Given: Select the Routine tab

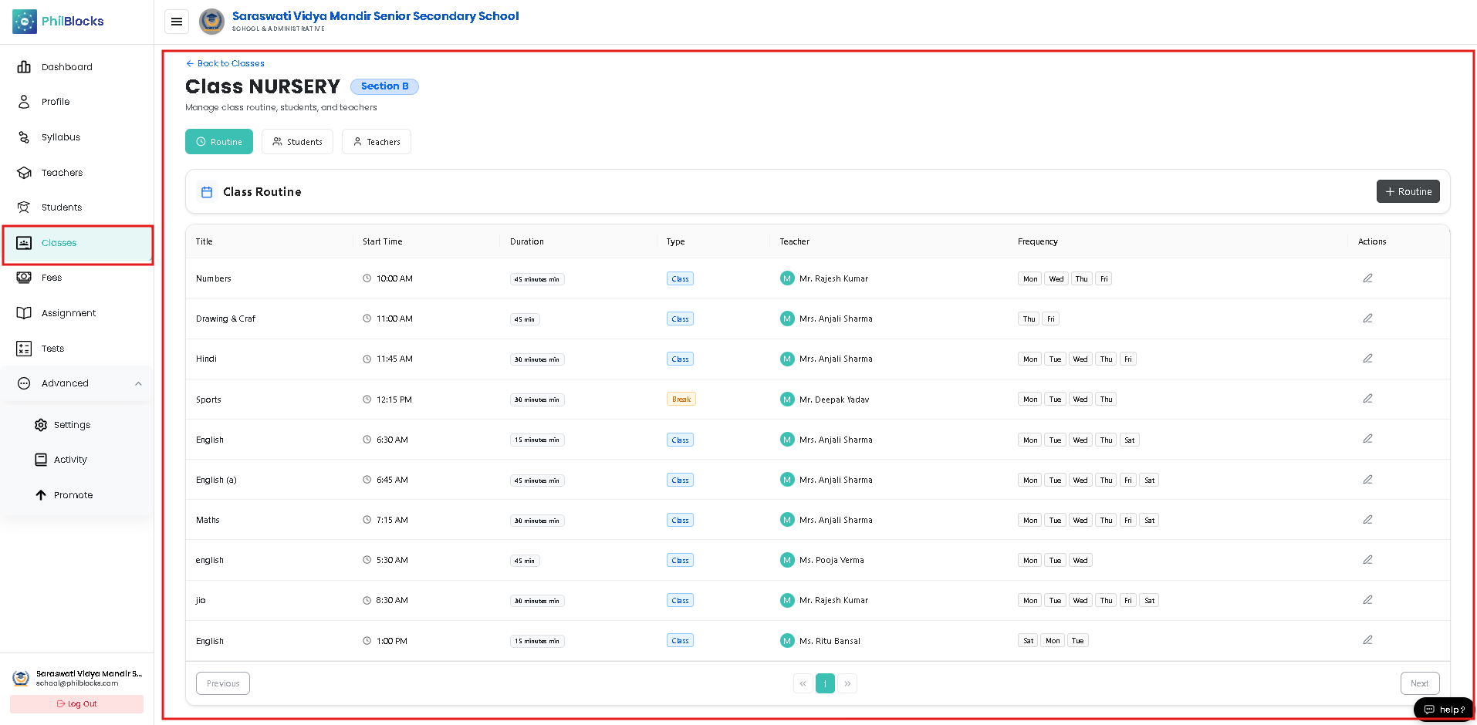Looking at the screenshot, I should point(219,142).
